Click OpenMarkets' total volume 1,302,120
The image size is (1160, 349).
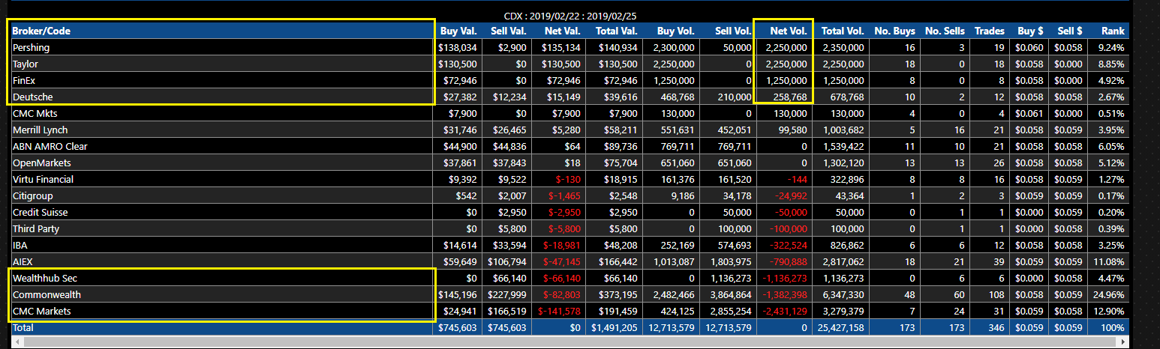(843, 163)
